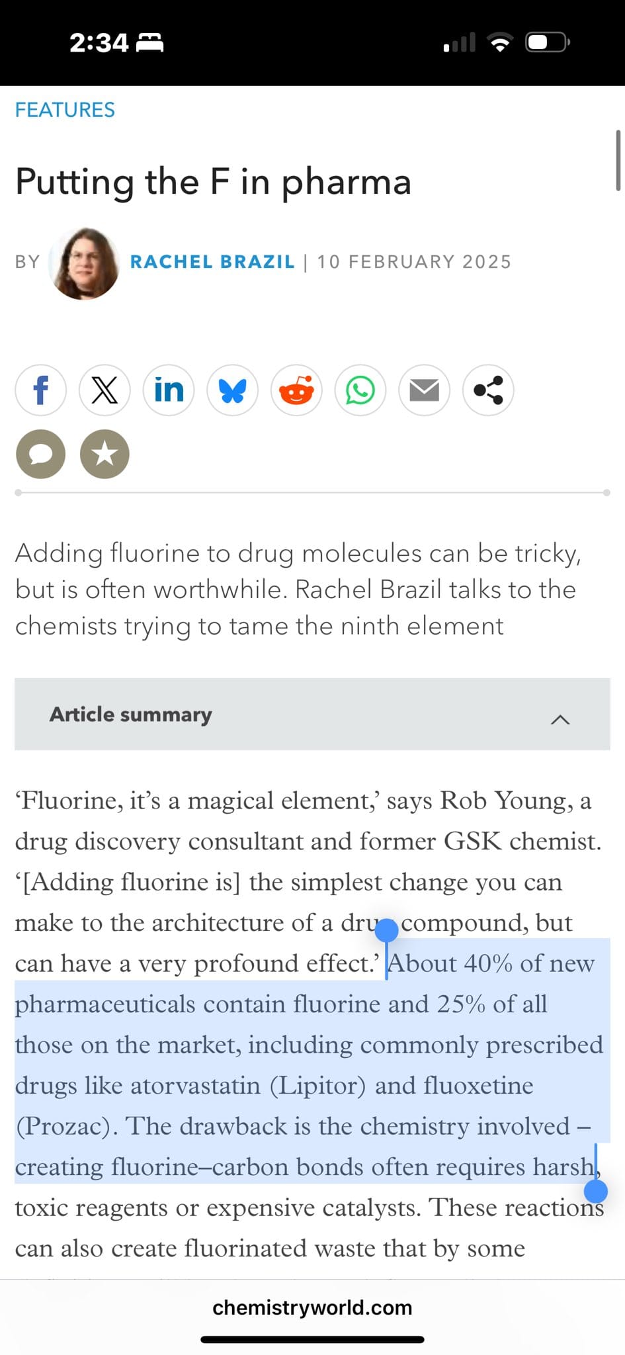Click the Article summary chevron arrow
The height and width of the screenshot is (1355, 625).
[x=560, y=719]
